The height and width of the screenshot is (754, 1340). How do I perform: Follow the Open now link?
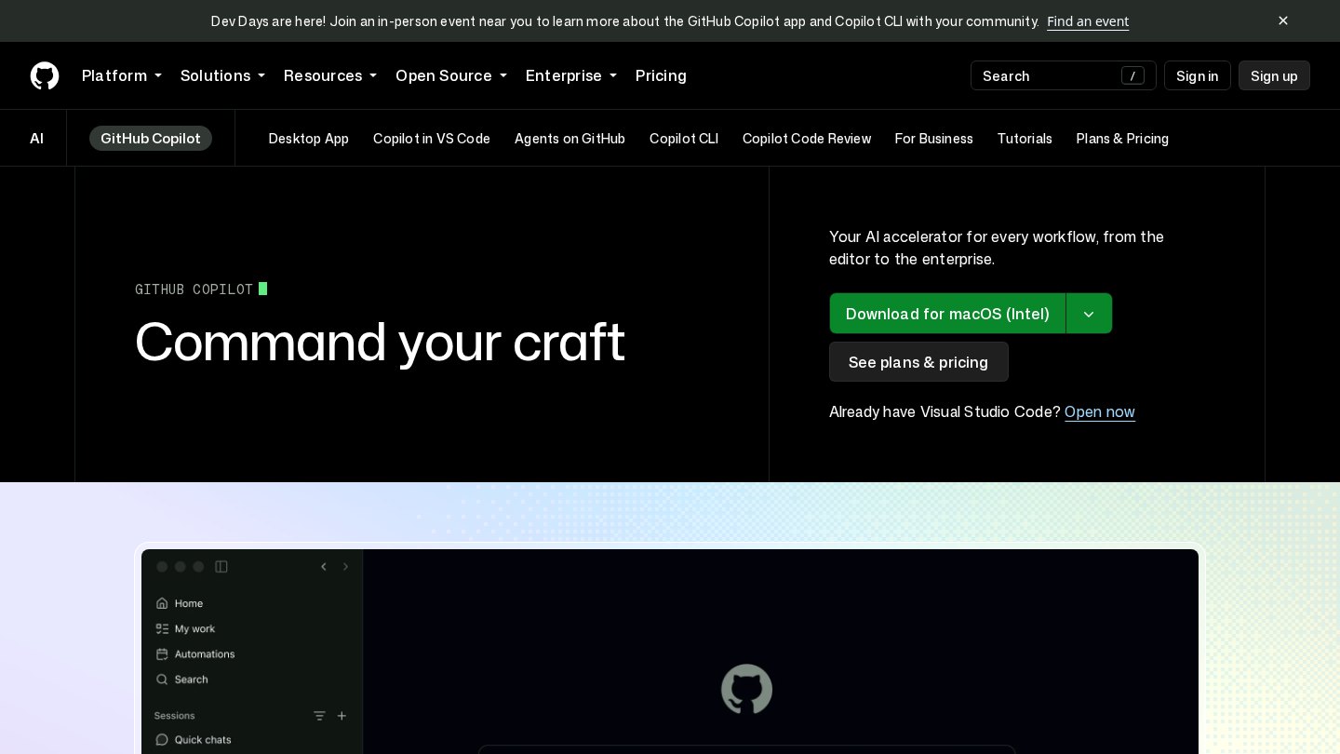click(x=1100, y=411)
